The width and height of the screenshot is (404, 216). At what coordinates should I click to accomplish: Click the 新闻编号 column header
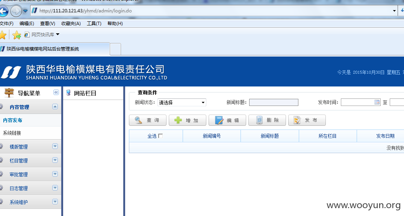point(212,136)
